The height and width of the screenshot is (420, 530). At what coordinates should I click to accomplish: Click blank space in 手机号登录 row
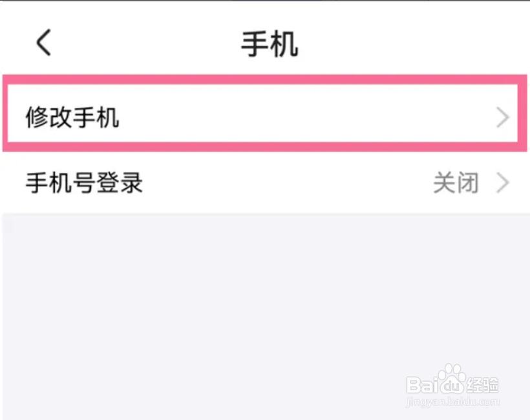[x=288, y=182]
